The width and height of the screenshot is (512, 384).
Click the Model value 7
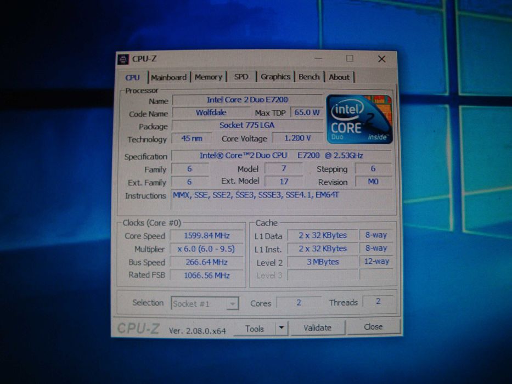283,168
